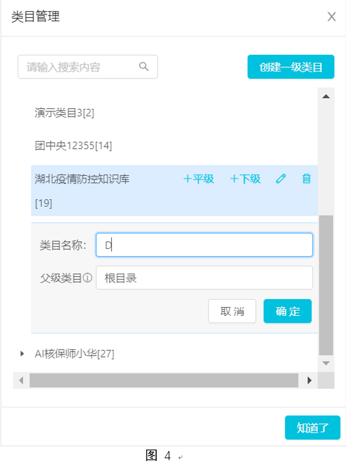Close the 类目管理 dialog
This screenshot has width=346, height=464.
tap(331, 17)
